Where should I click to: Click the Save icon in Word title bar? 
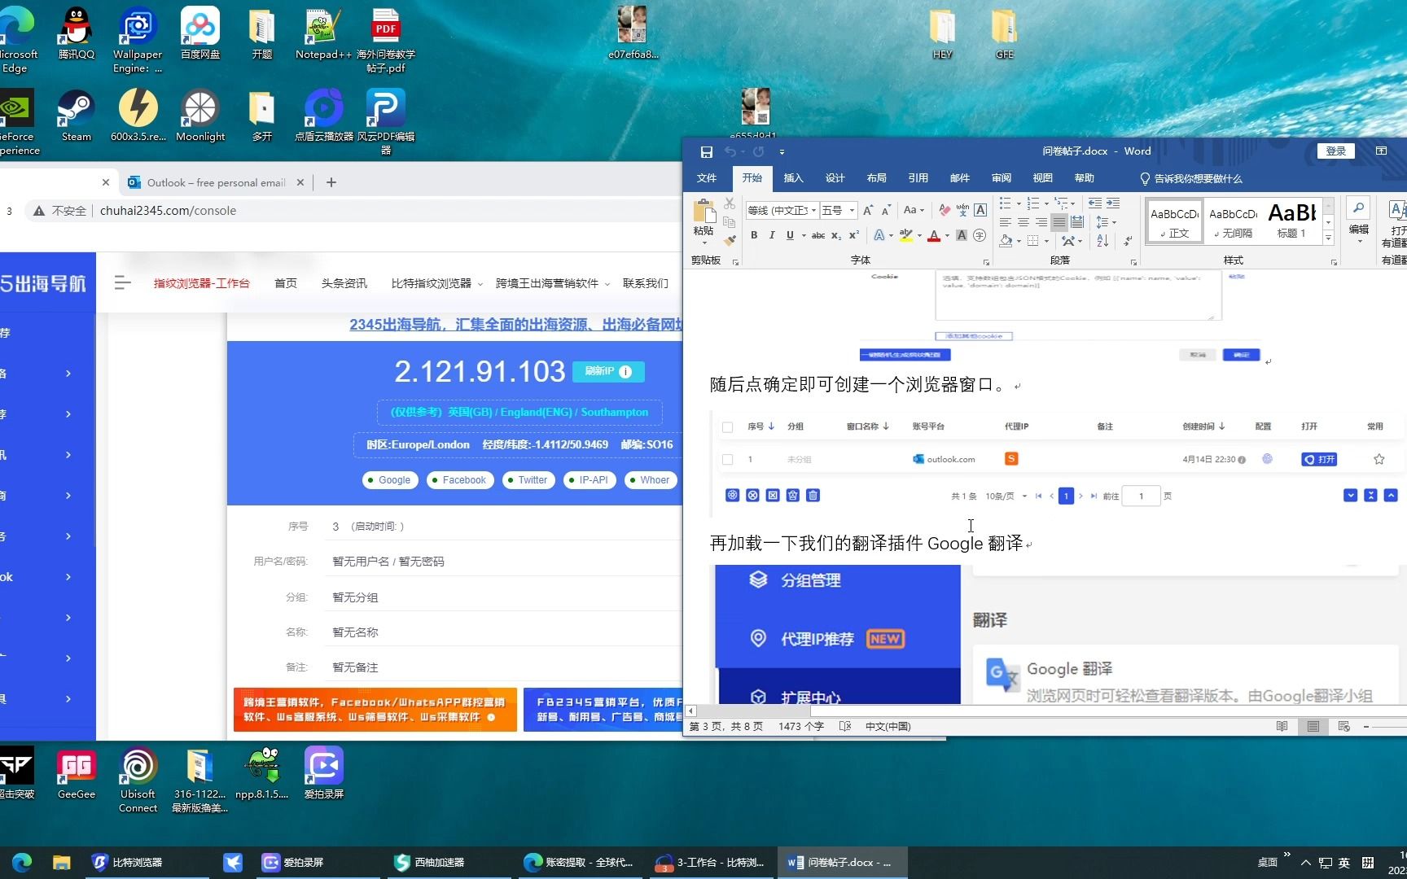706,151
